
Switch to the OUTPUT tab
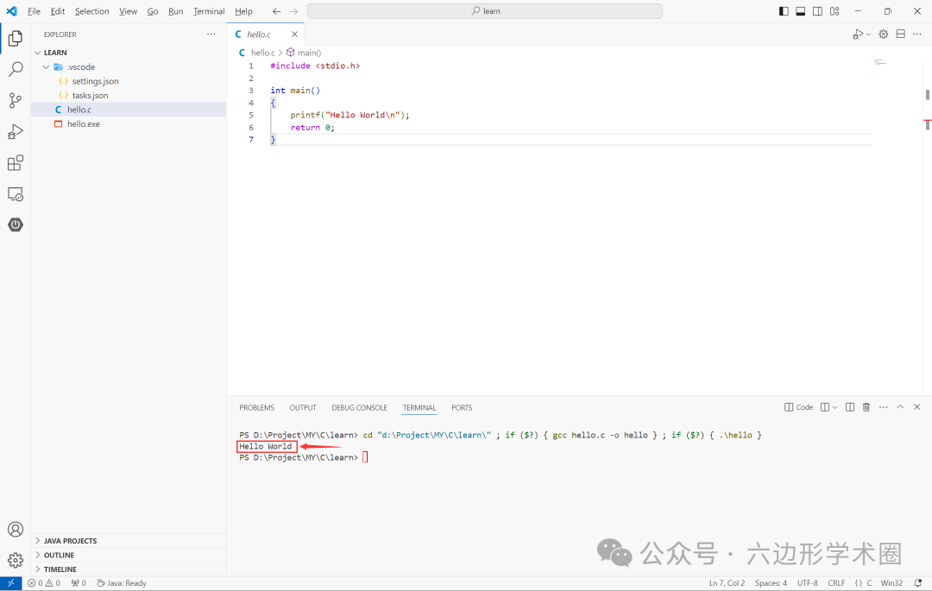point(302,407)
